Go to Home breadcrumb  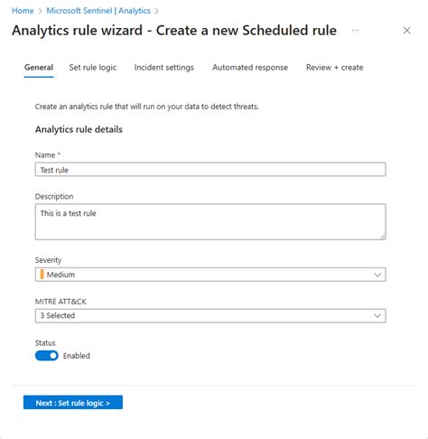[x=23, y=11]
